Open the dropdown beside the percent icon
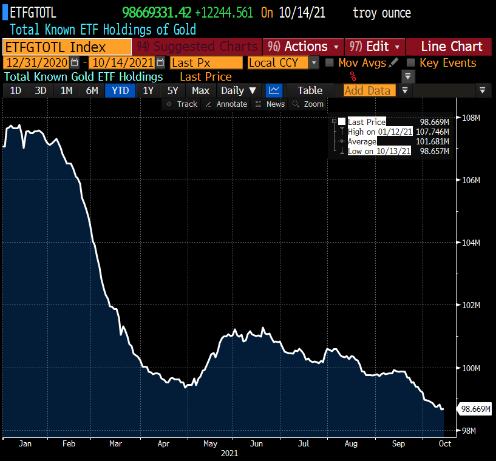Screen dimensions: 496x461 (408, 76)
